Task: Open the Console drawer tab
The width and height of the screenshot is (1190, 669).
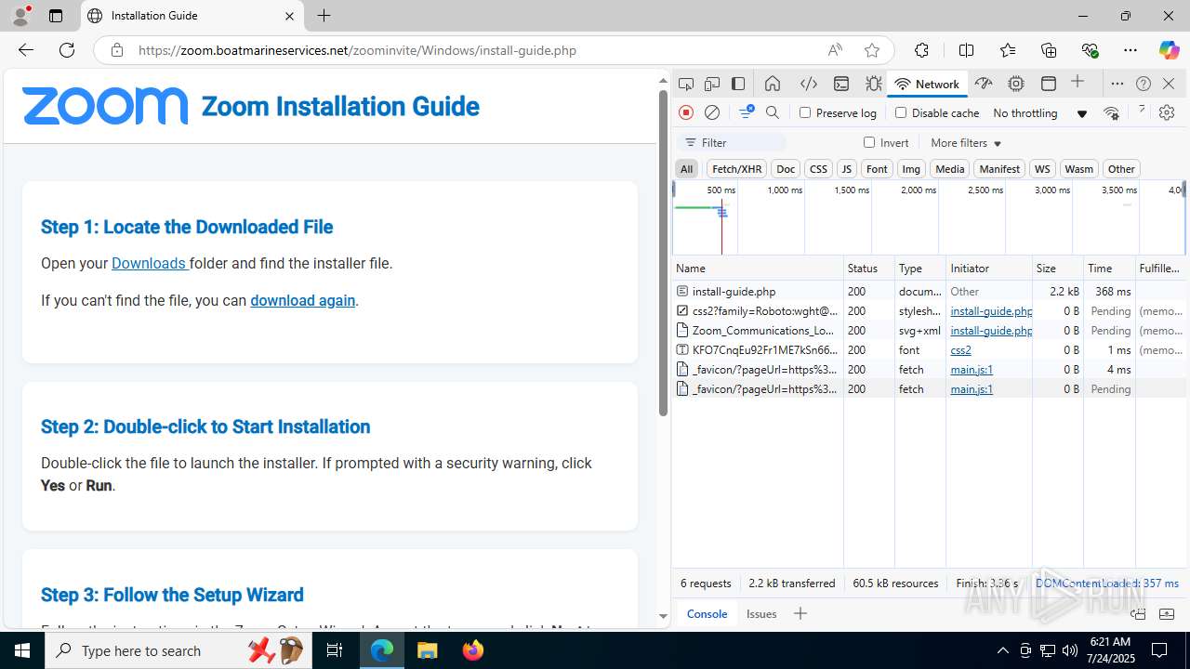Action: tap(707, 613)
